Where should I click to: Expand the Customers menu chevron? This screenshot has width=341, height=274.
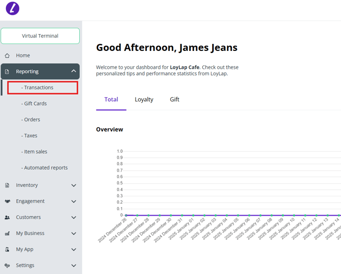tap(74, 218)
